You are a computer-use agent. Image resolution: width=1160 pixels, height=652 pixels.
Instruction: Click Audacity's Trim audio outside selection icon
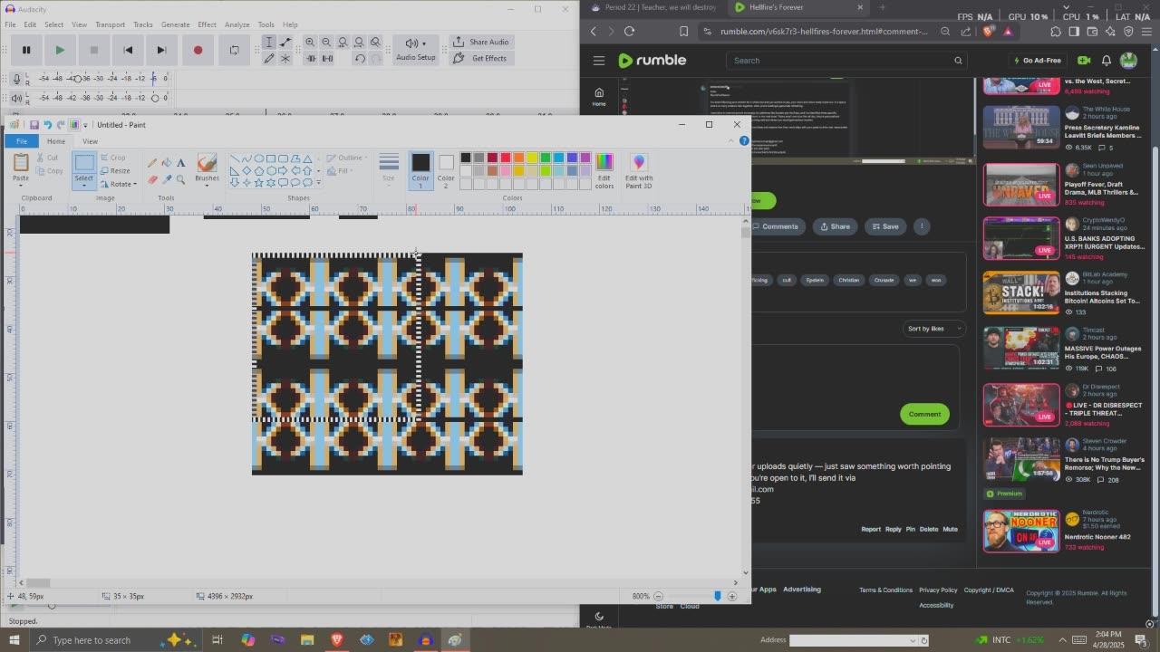(x=310, y=59)
